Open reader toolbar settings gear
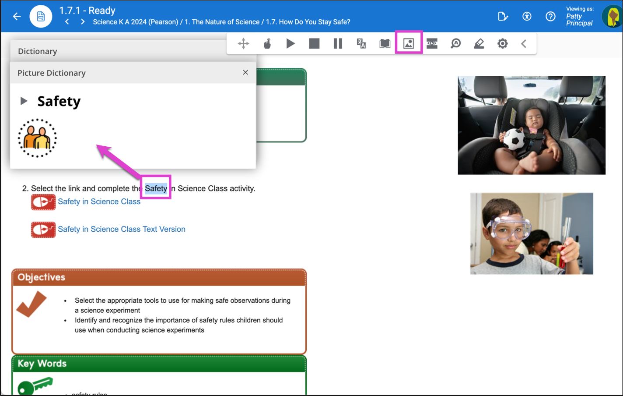The image size is (623, 396). coord(503,43)
